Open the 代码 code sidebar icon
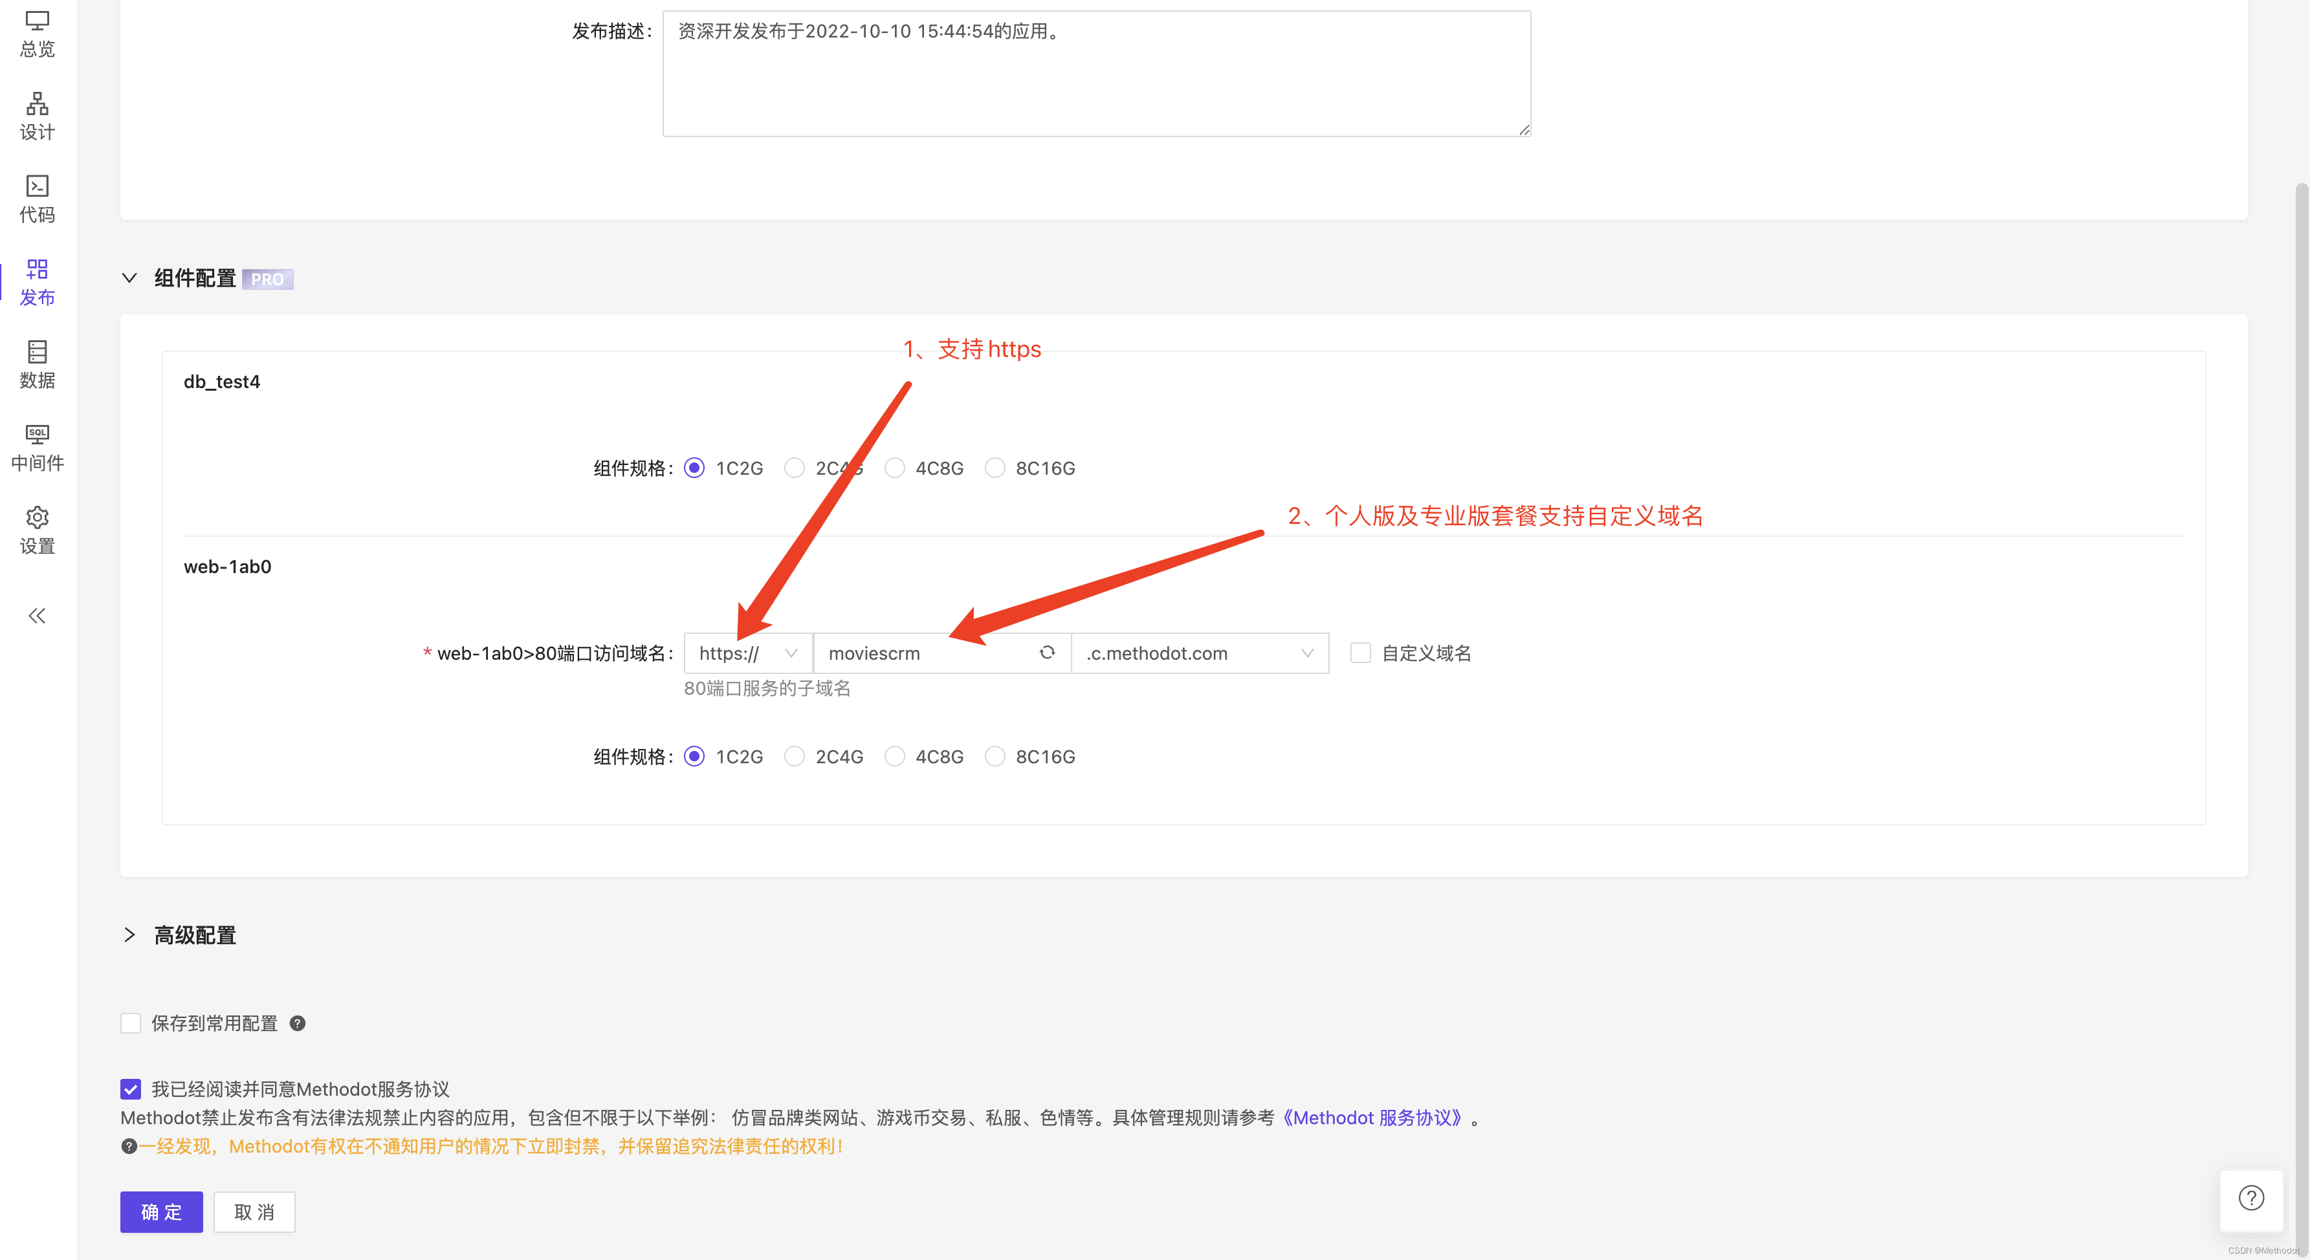Image resolution: width=2310 pixels, height=1260 pixels. coord(37,198)
